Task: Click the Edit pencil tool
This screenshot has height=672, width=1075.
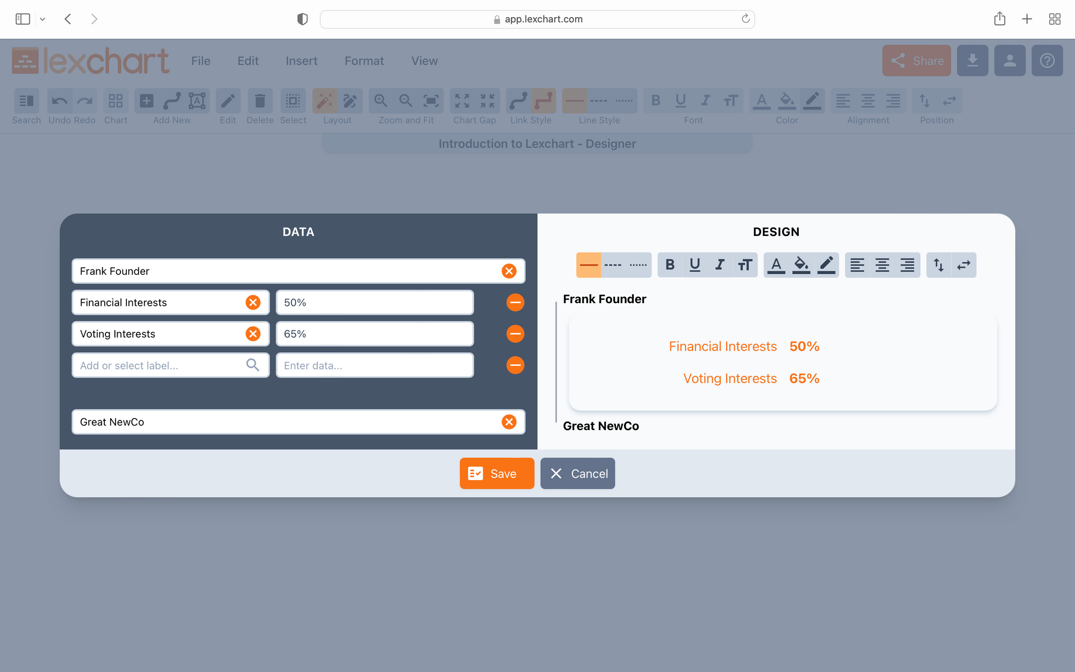Action: coord(228,101)
